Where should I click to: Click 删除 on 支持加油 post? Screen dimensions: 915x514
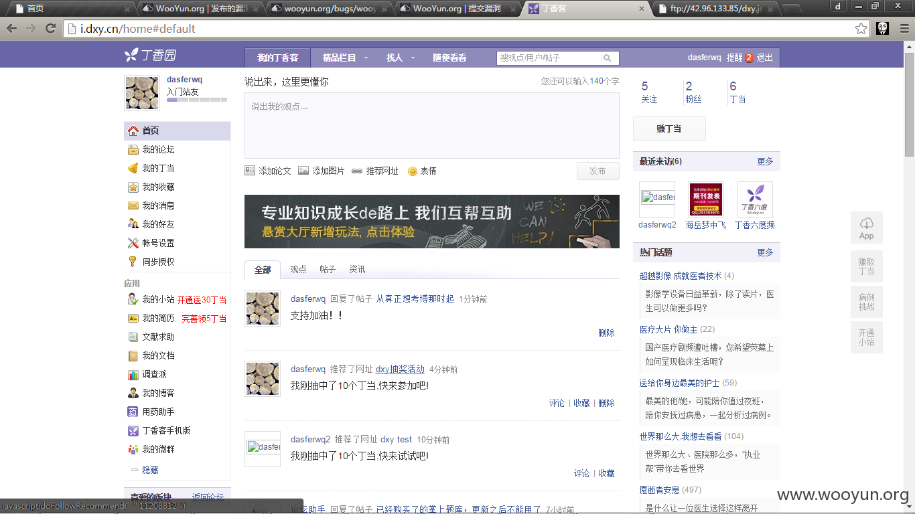pyautogui.click(x=606, y=333)
